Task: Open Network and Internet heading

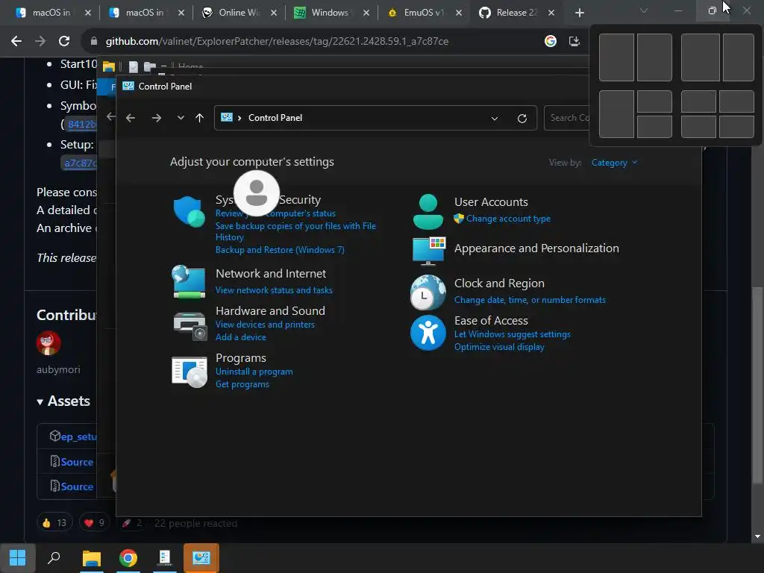Action: point(270,274)
